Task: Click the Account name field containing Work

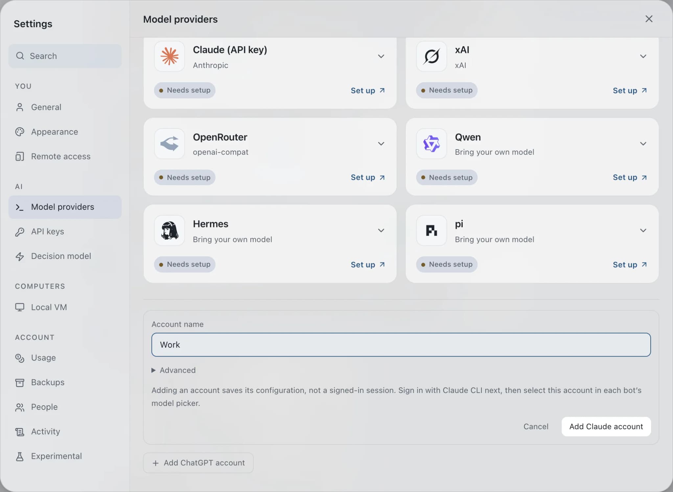Action: pyautogui.click(x=401, y=345)
